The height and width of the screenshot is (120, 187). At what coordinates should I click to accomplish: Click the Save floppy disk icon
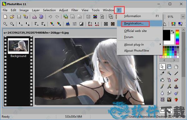(19, 17)
